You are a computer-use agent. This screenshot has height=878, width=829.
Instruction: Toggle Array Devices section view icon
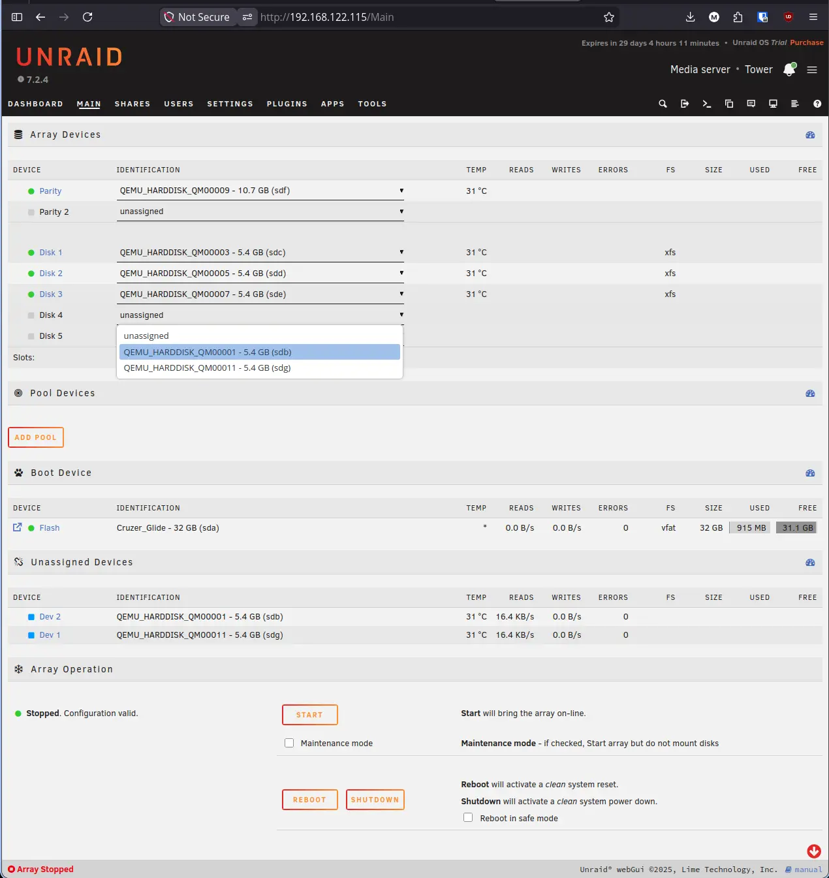(810, 135)
